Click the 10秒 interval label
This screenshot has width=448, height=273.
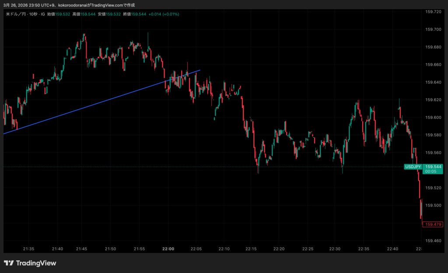[32, 14]
